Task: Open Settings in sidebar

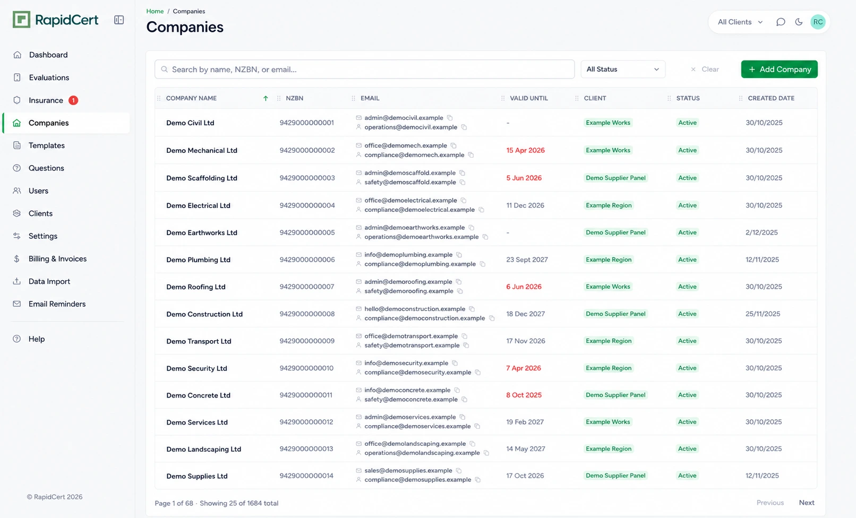Action: [43, 236]
